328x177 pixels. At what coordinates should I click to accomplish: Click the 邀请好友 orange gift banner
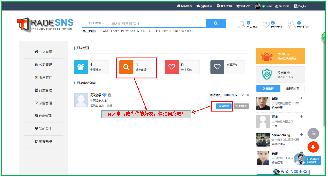280,56
